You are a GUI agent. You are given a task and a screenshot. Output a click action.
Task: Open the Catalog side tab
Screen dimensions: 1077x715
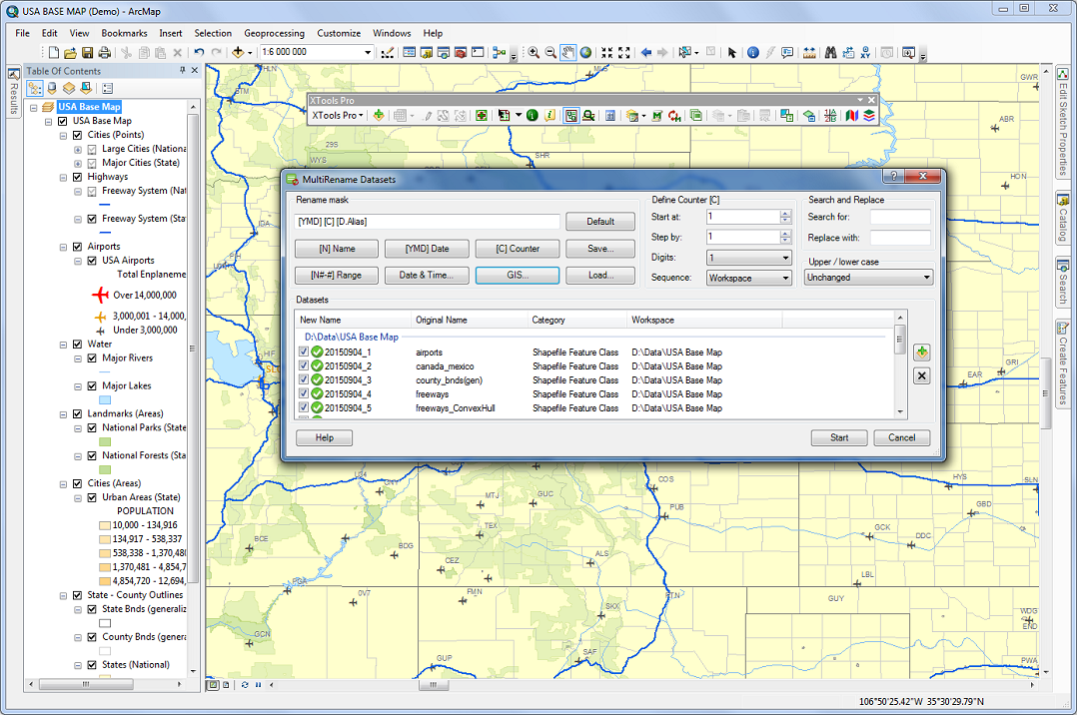(1063, 217)
